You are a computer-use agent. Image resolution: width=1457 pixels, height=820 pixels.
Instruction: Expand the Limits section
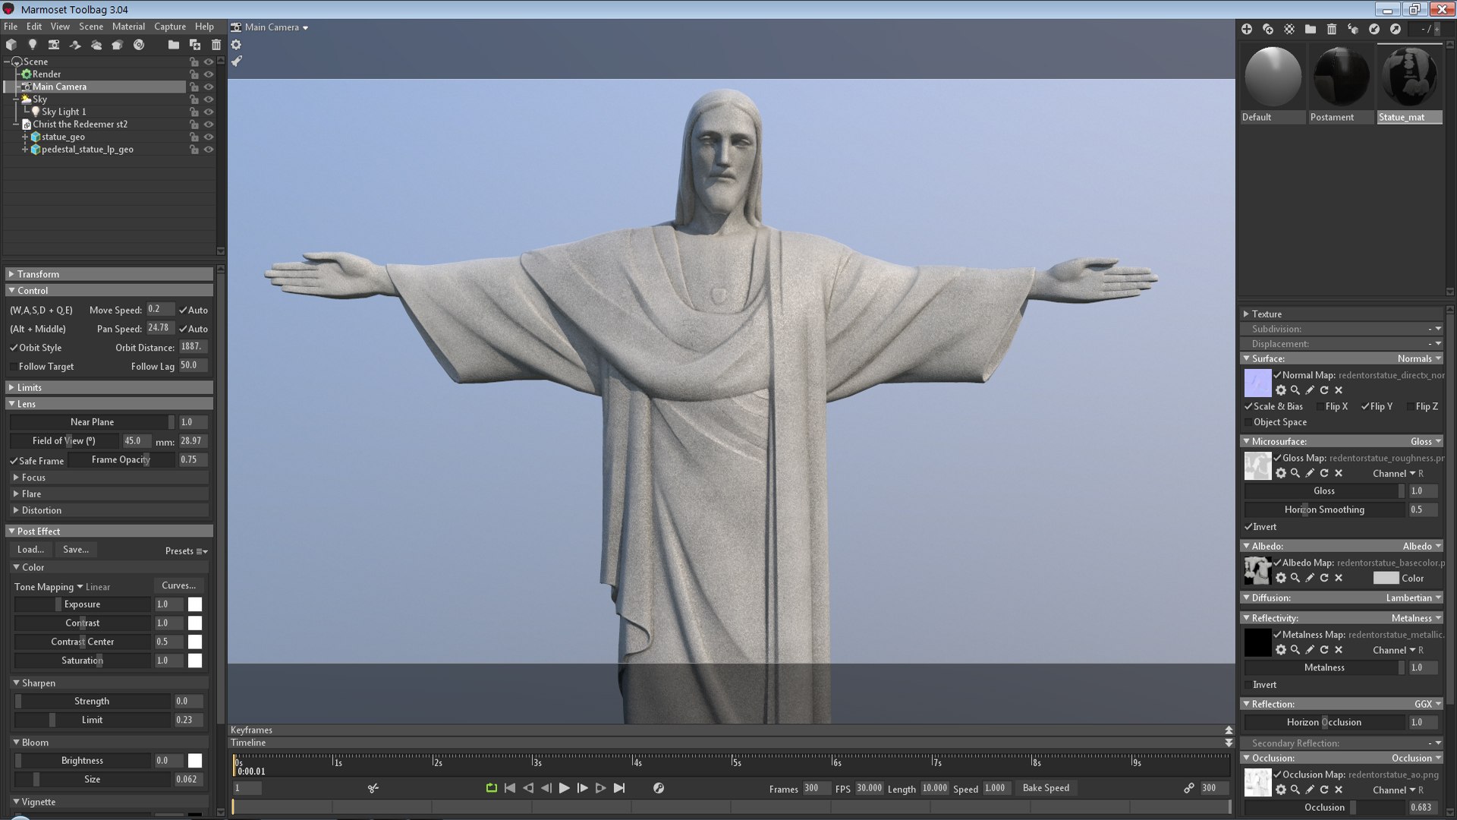(110, 388)
